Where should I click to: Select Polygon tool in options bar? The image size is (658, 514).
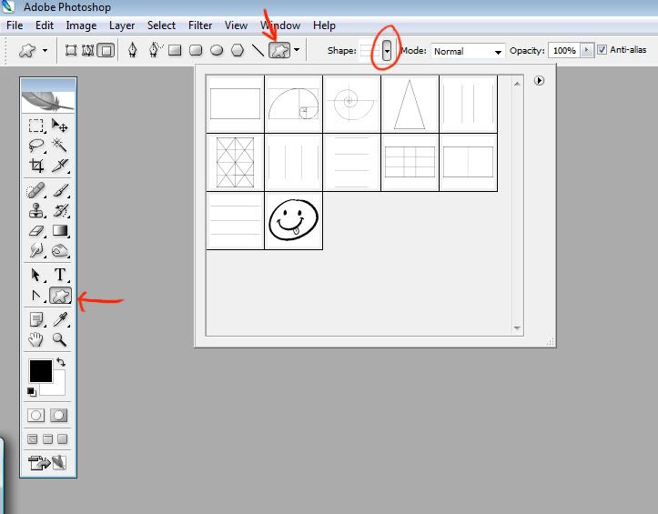238,51
